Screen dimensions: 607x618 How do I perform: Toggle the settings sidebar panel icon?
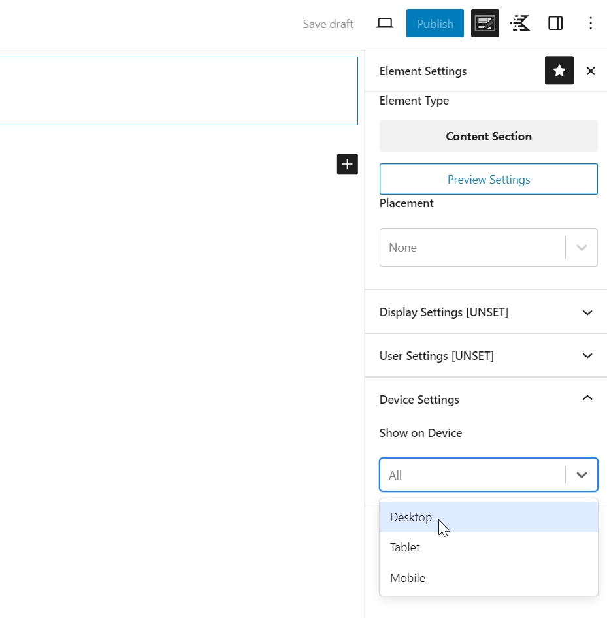(x=555, y=24)
